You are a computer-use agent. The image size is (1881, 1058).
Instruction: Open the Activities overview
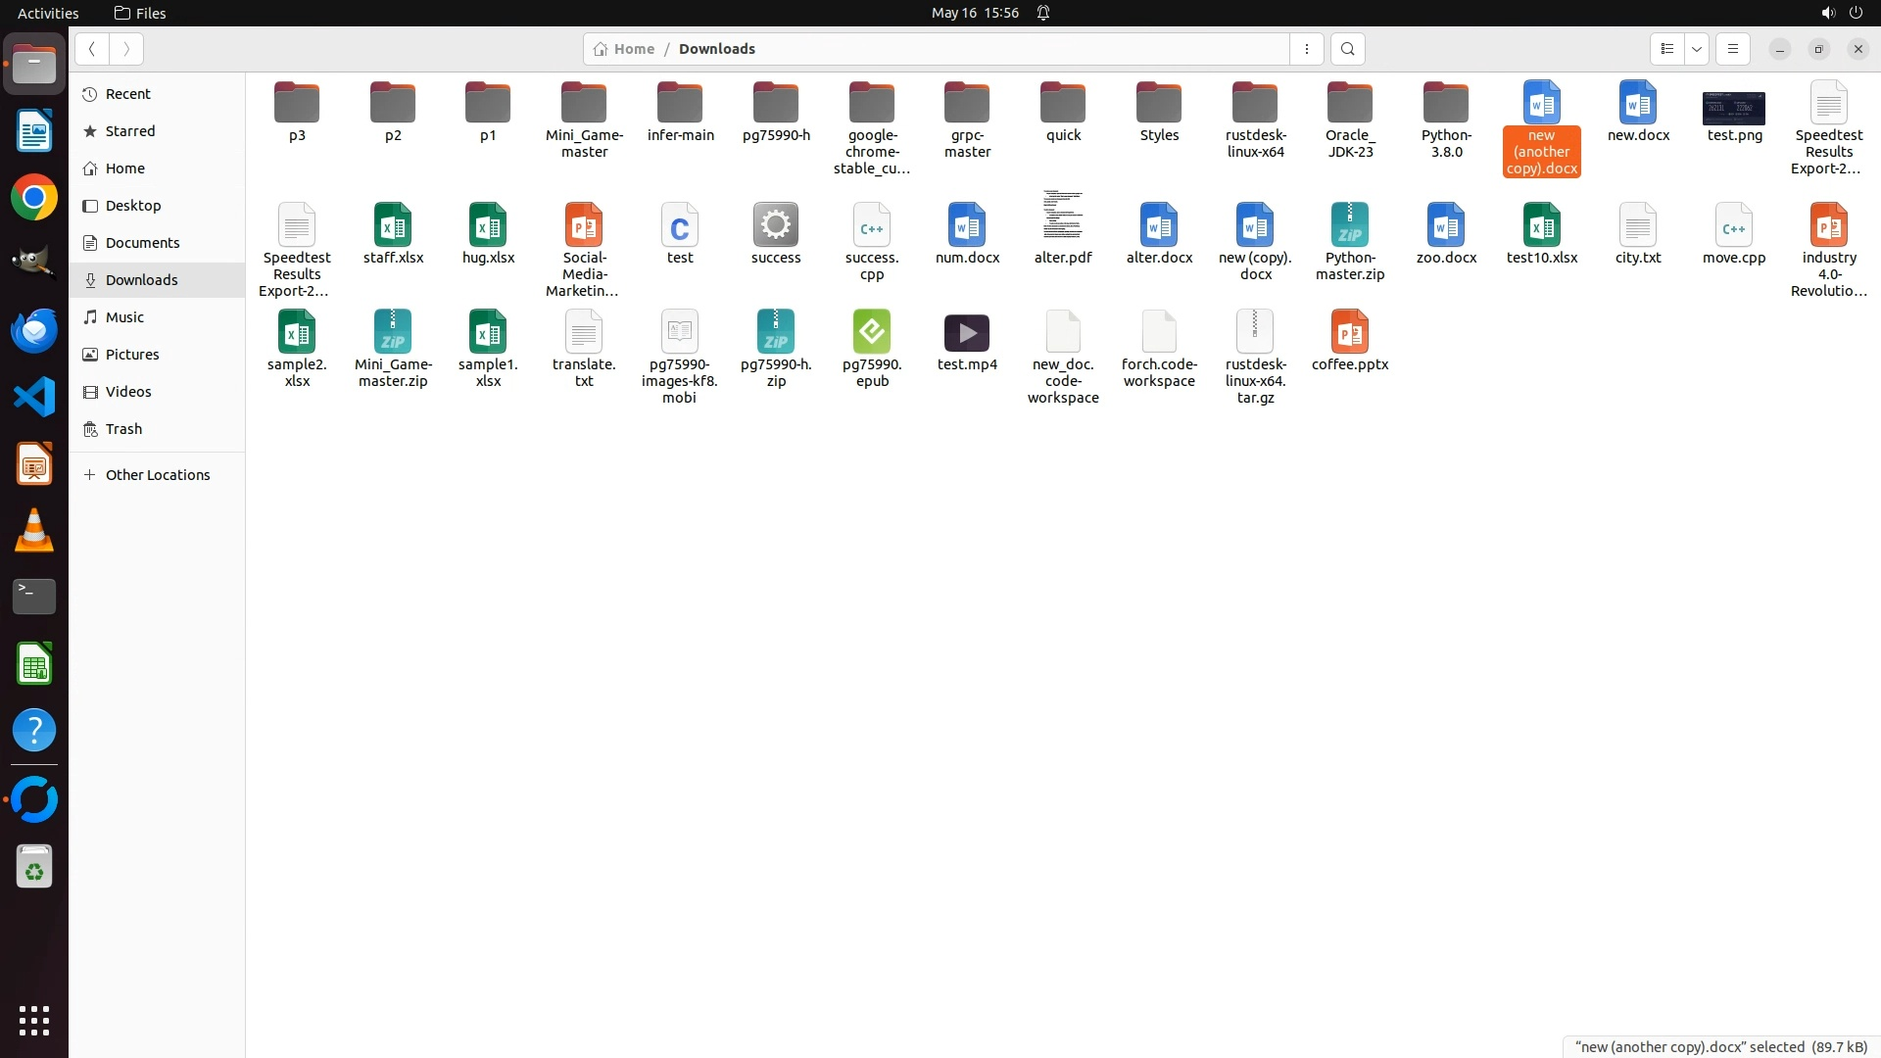(48, 13)
